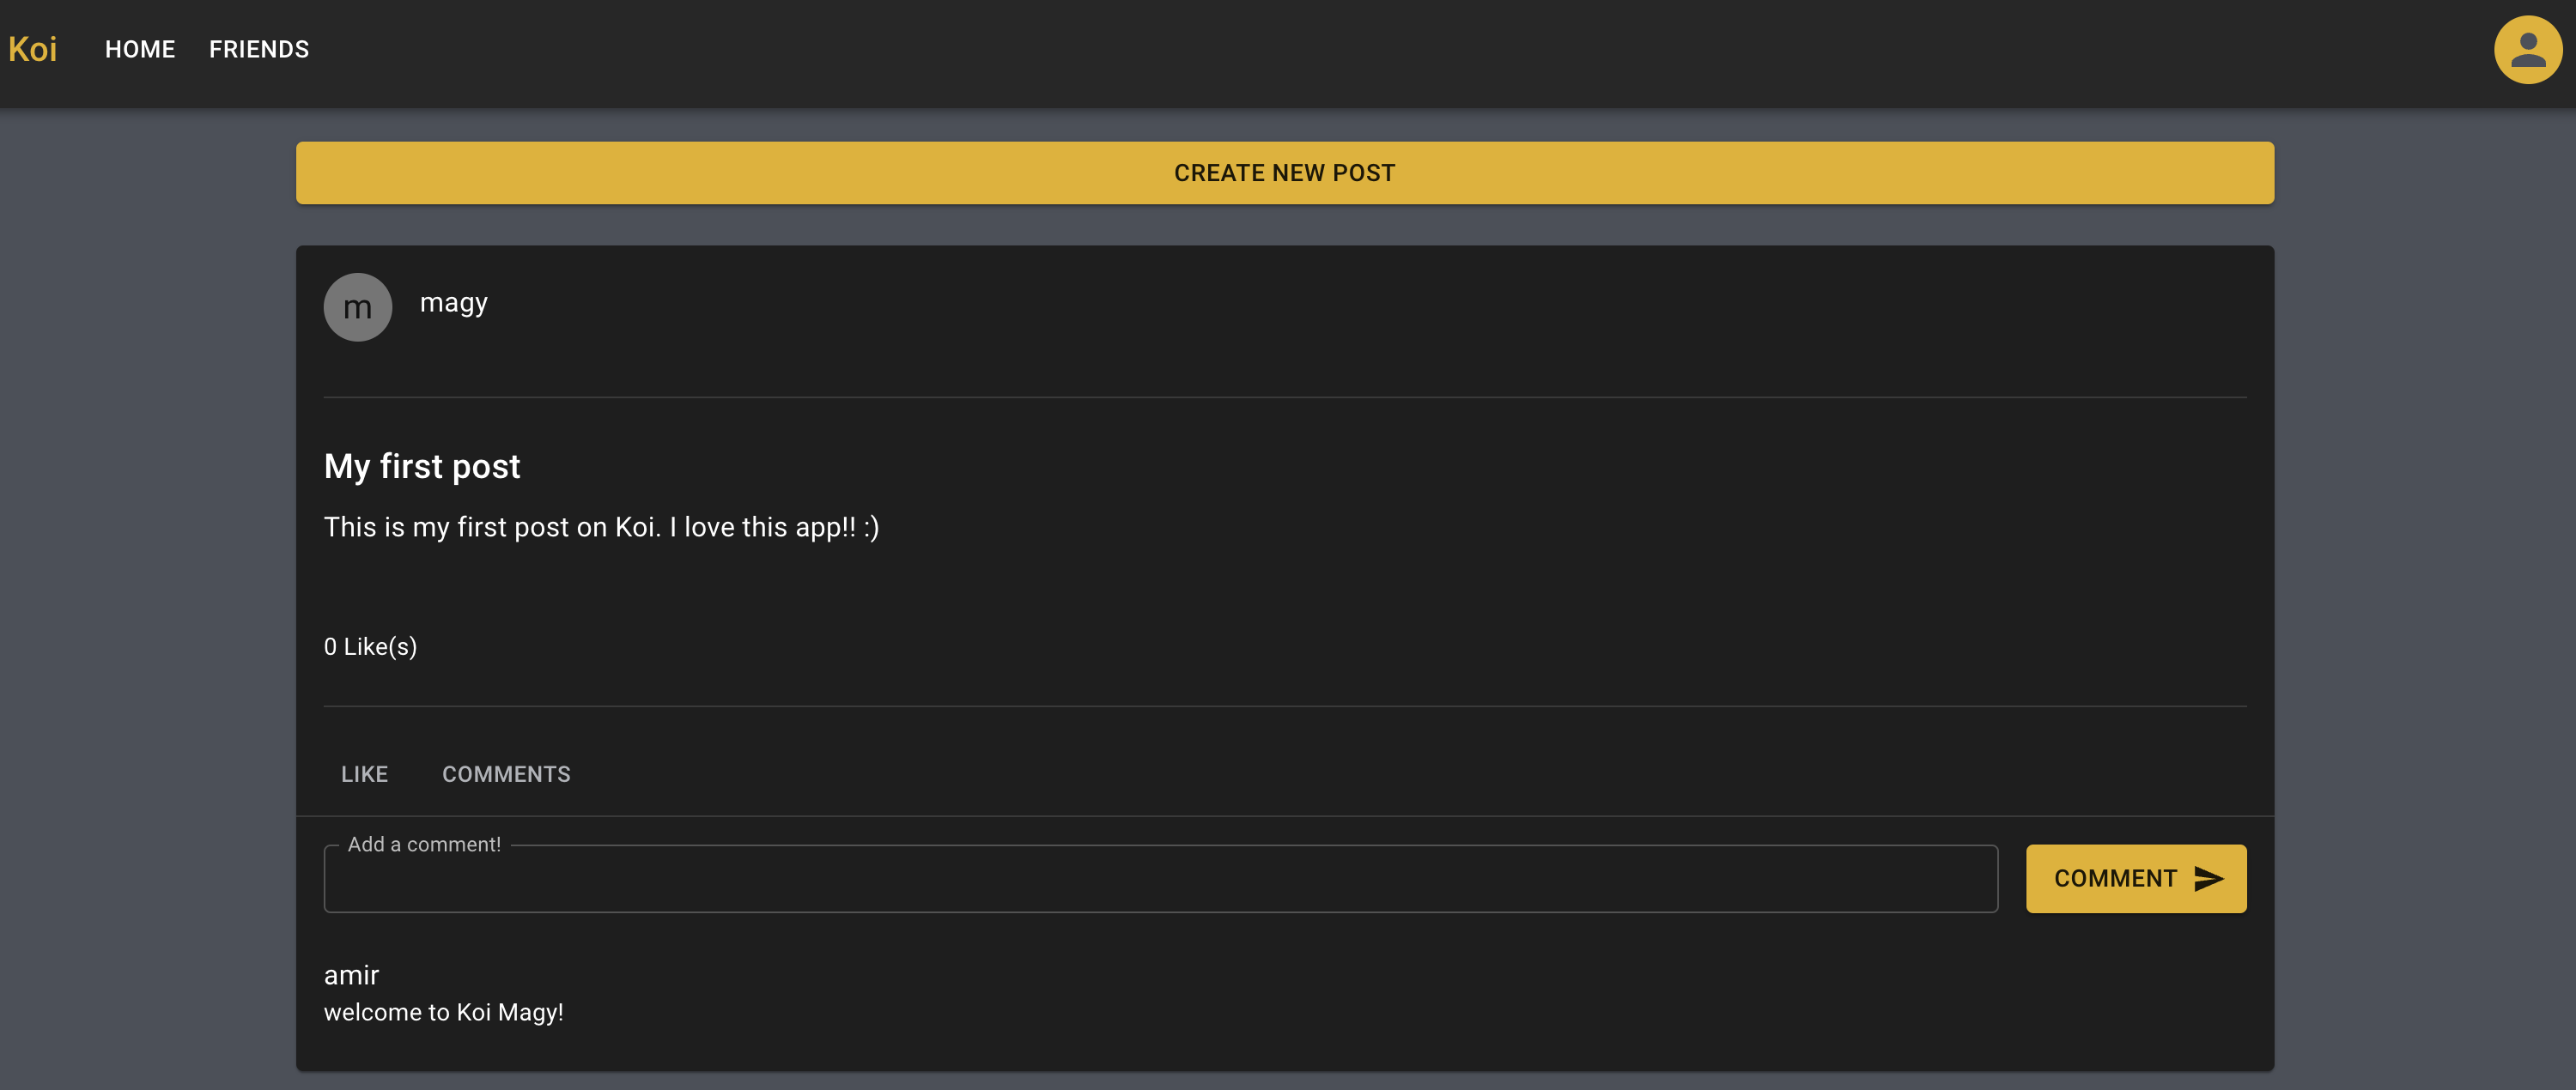Open the user account avatar icon
Viewport: 2576px width, 1090px height.
2527,50
